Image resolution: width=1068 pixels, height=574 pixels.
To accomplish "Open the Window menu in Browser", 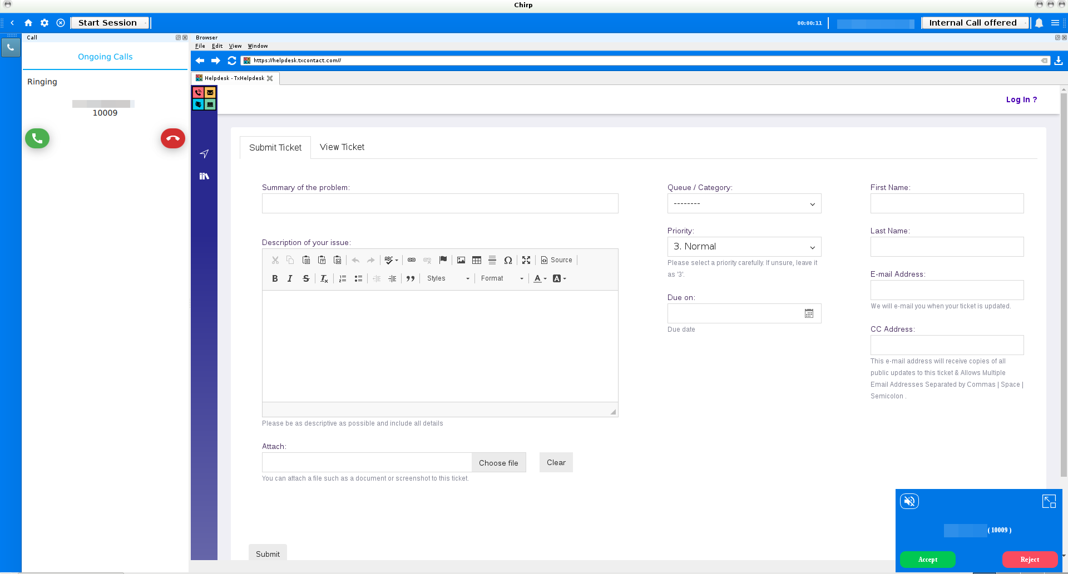I will (x=258, y=46).
